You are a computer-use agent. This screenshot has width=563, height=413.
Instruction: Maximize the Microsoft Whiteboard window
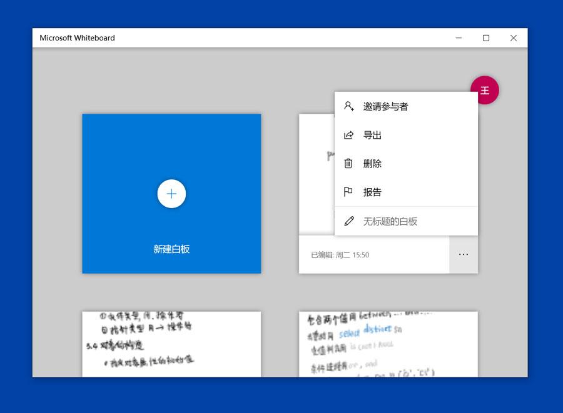coord(486,38)
